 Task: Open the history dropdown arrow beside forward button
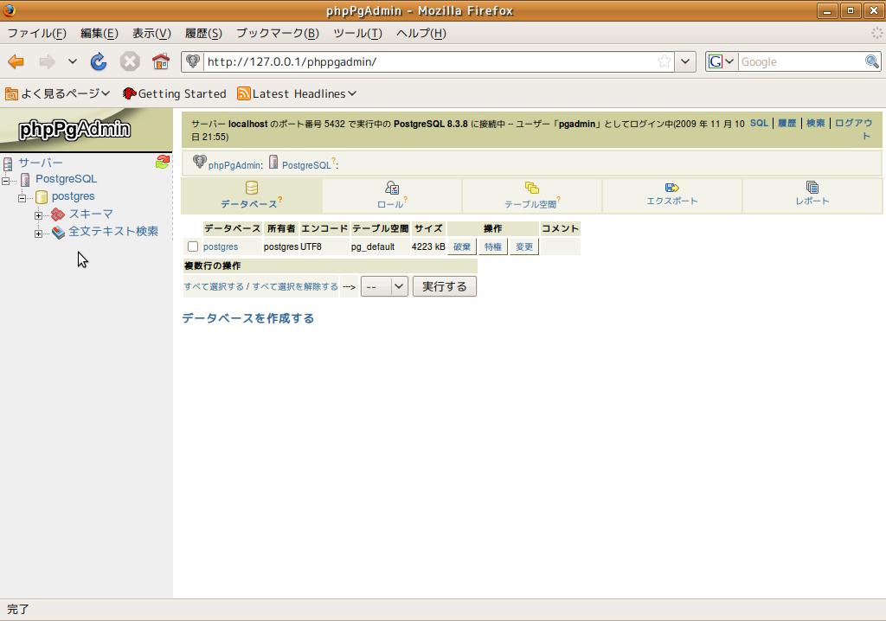pos(73,61)
